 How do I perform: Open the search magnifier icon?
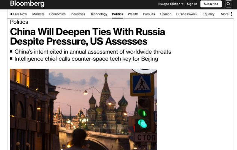coord(228,4)
